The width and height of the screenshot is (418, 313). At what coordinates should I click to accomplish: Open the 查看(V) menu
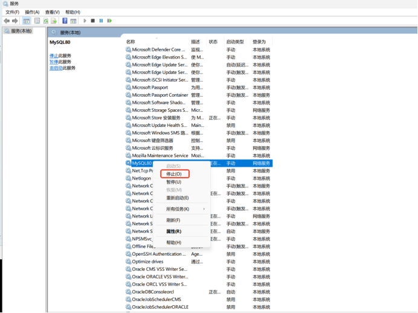52,12
